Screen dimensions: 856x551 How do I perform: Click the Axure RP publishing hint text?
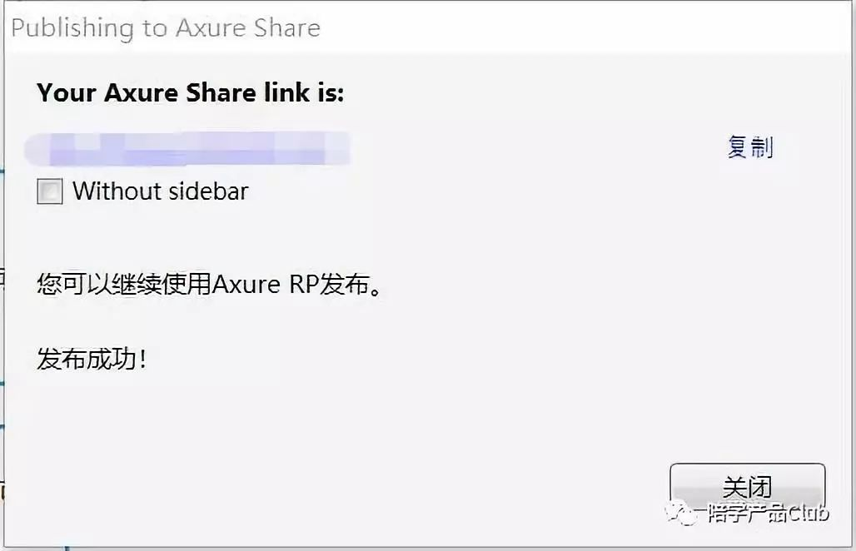pyautogui.click(x=208, y=284)
